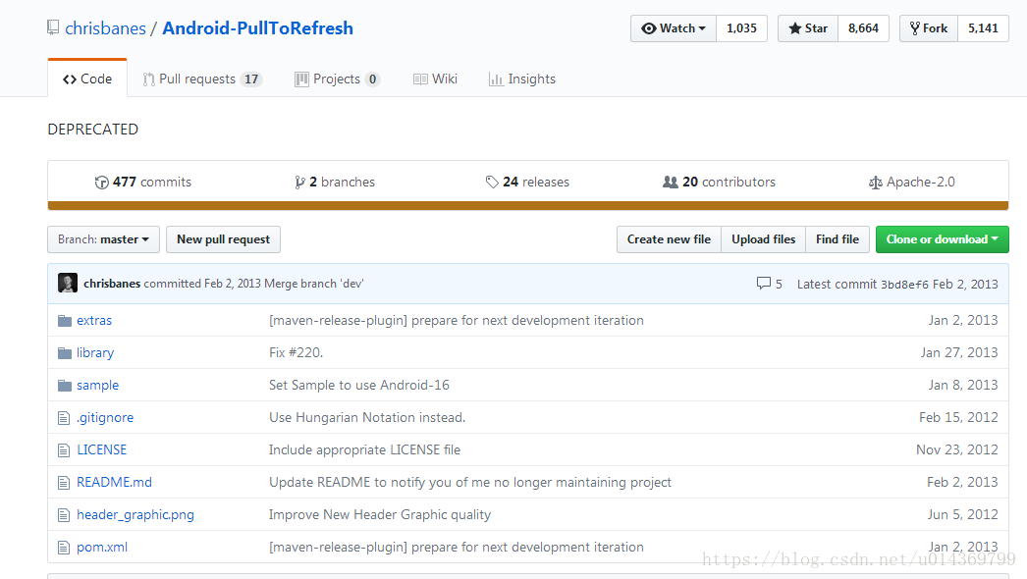Switch to the Code tab
This screenshot has height=579, width=1027.
[87, 79]
